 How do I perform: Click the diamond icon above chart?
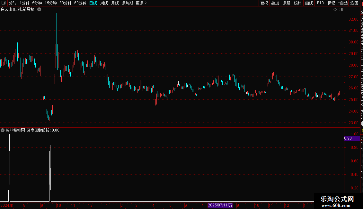335,10
